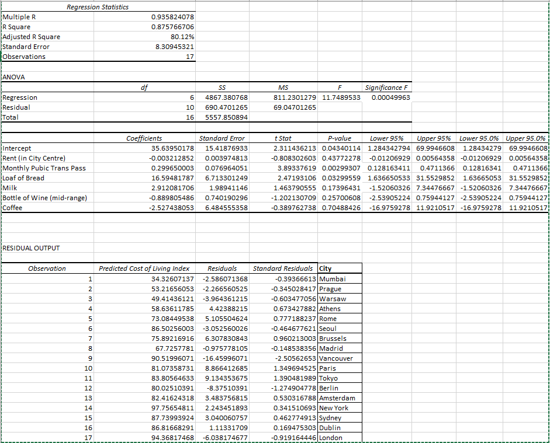The width and height of the screenshot is (550, 443).
Task: Select the Intercept coefficient 35.63950178
Action: [144, 148]
